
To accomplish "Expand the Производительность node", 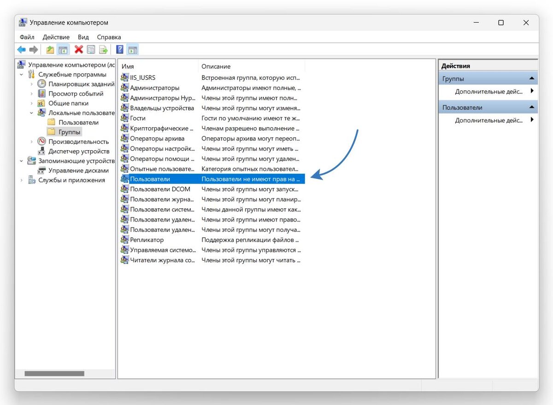I will click(x=31, y=141).
